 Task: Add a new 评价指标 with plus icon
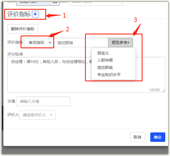35,14
